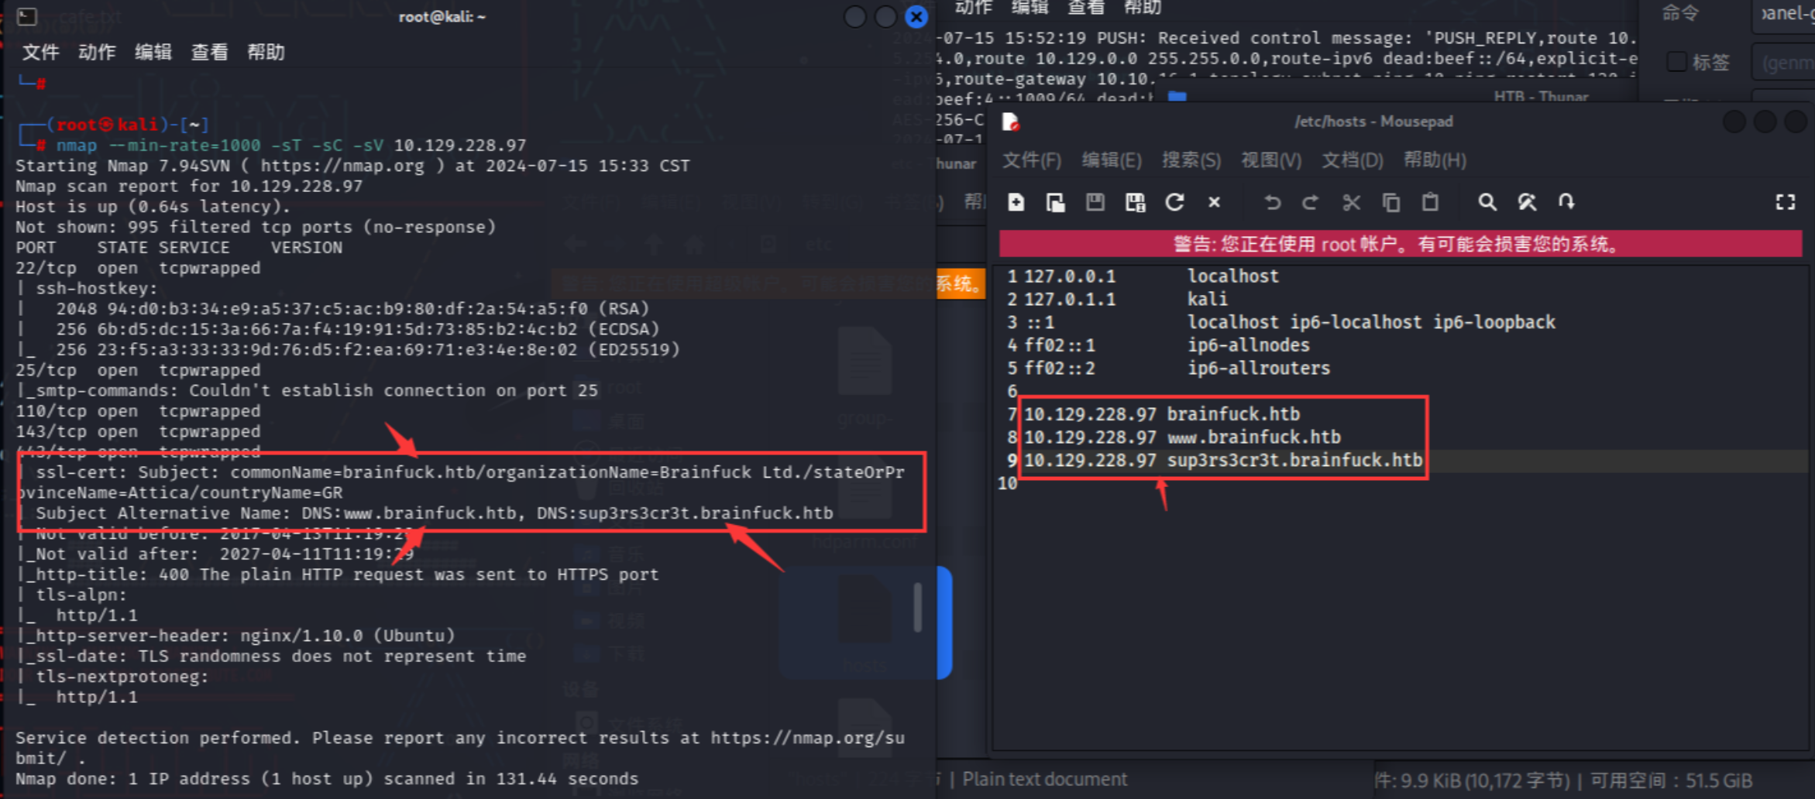Open 查看 menu in the background OpenVPN terminal
Viewport: 1815px width, 799px height.
coord(1086,8)
